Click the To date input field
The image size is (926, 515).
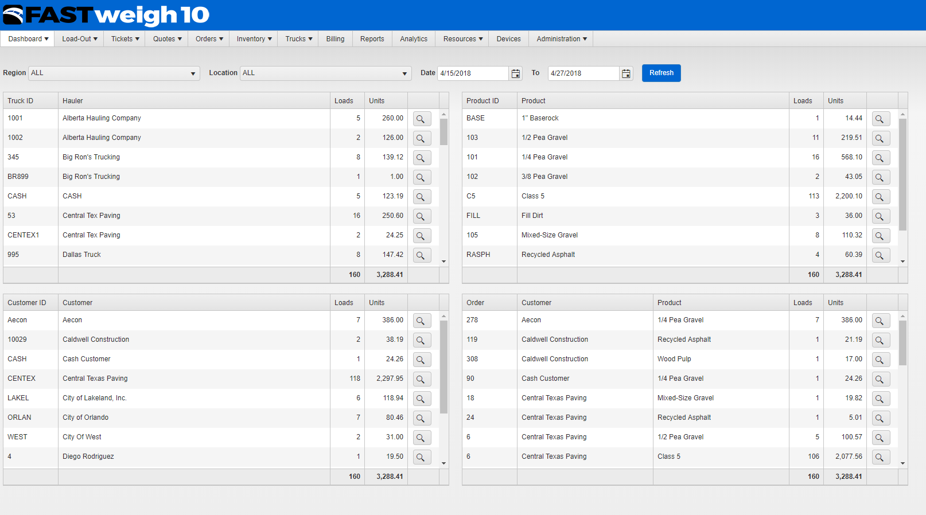583,73
